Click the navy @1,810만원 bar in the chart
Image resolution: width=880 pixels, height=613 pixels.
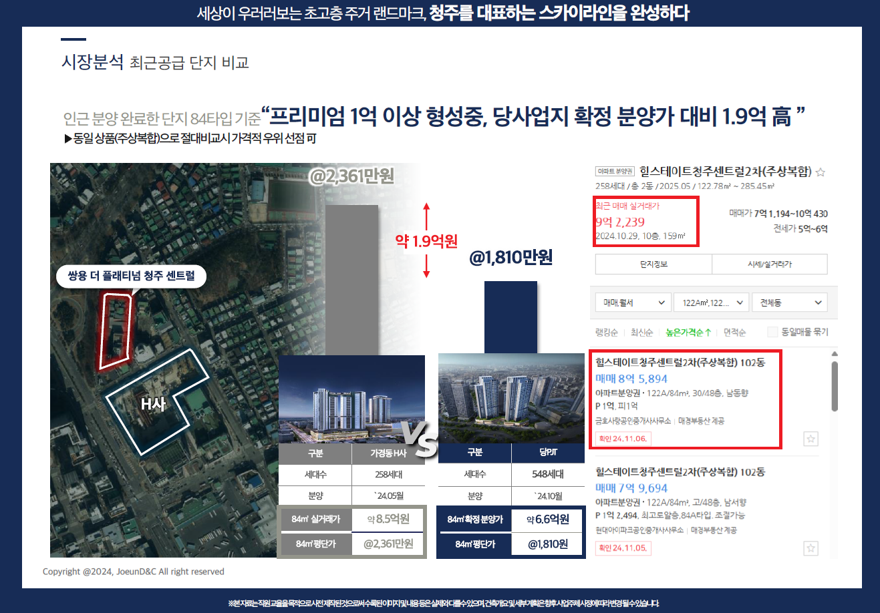(510, 317)
